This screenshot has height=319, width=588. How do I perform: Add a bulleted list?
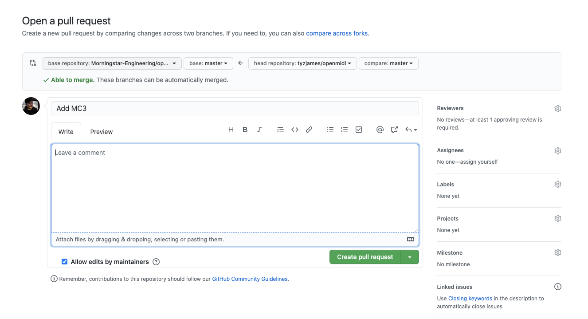(x=330, y=130)
